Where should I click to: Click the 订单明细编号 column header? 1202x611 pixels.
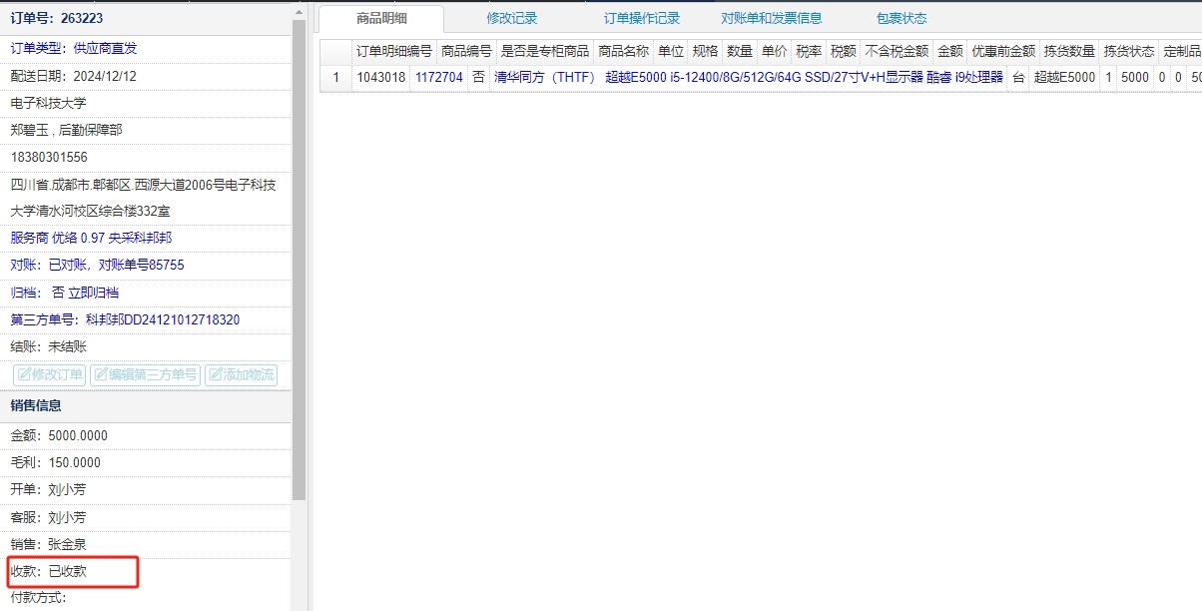click(x=394, y=51)
